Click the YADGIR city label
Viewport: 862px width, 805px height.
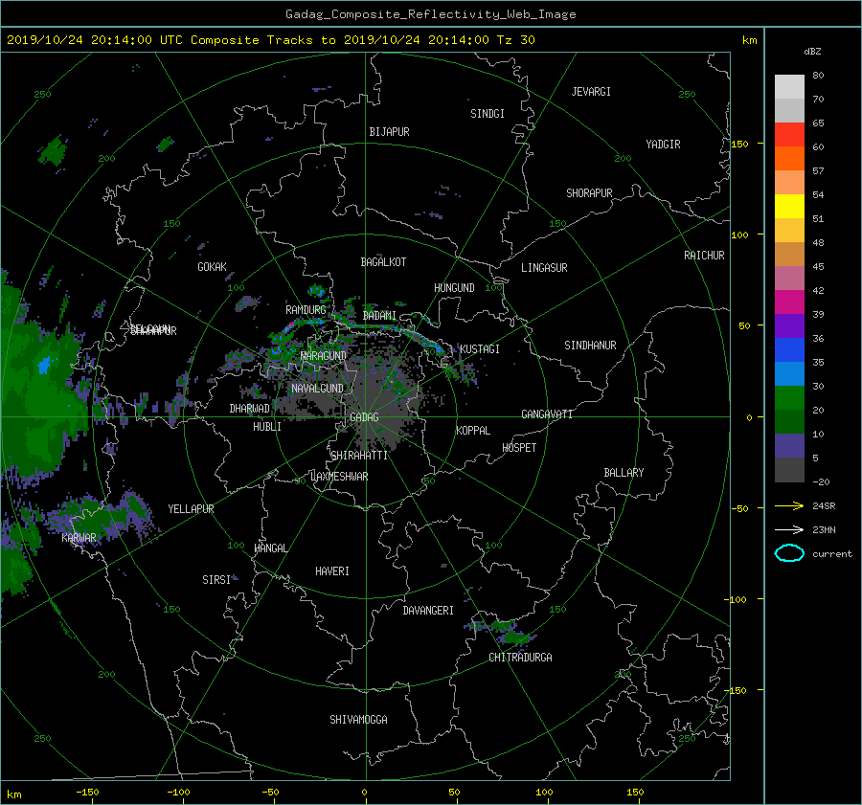point(663,145)
